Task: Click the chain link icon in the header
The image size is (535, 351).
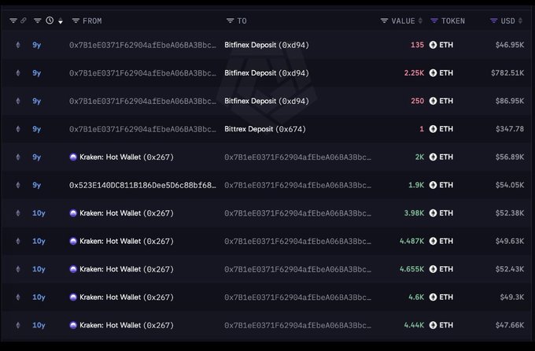Action: click(x=23, y=20)
